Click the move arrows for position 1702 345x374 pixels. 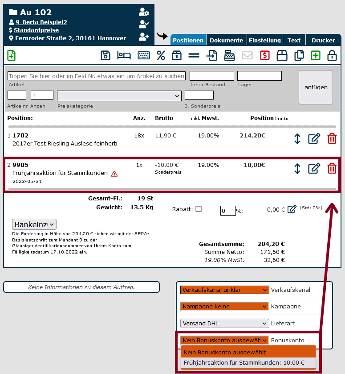[297, 138]
